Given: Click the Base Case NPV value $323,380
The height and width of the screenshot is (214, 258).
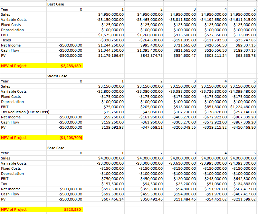Looking at the screenshot, I should [x=73, y=210].
